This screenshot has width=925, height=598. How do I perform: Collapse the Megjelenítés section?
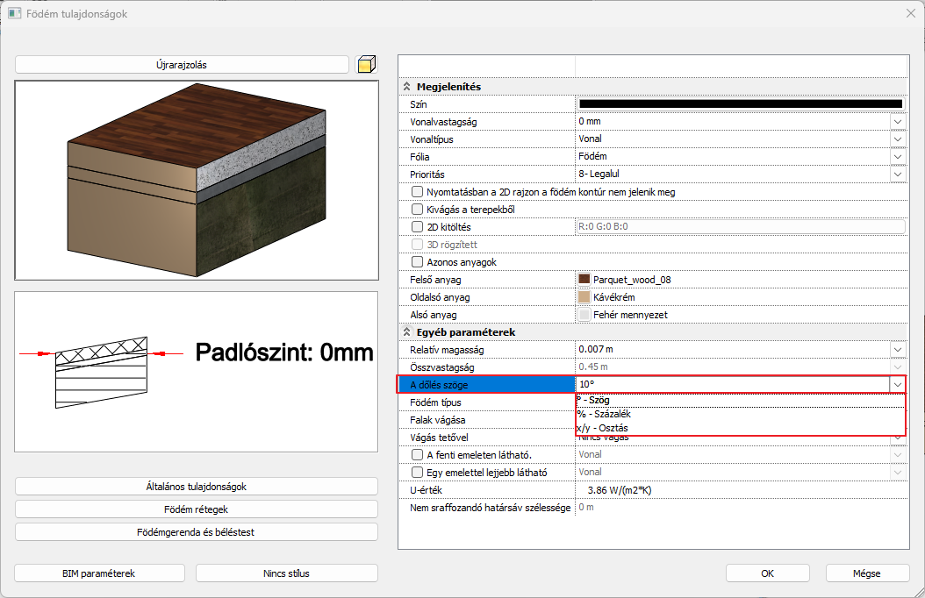pos(407,87)
